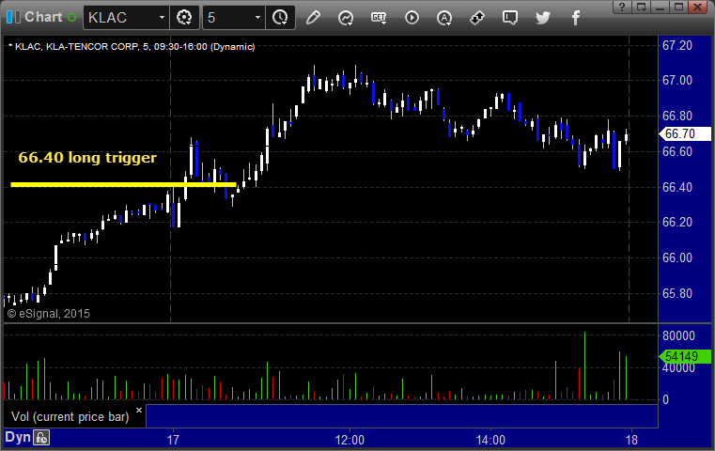Click the green link circle next to Chart
This screenshot has width=715, height=451.
tap(71, 17)
